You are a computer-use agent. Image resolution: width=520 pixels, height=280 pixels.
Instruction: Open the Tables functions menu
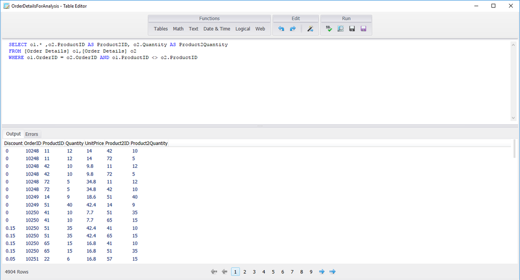160,29
